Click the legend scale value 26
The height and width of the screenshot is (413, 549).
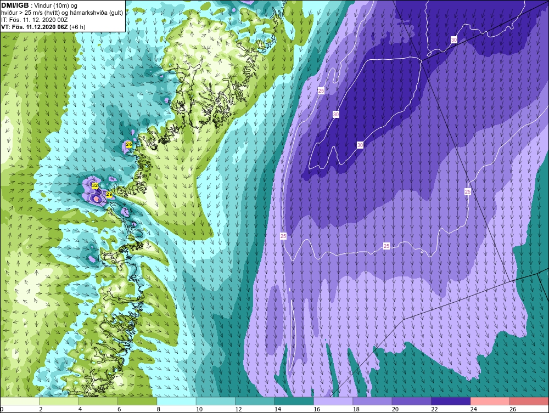pos(513,409)
